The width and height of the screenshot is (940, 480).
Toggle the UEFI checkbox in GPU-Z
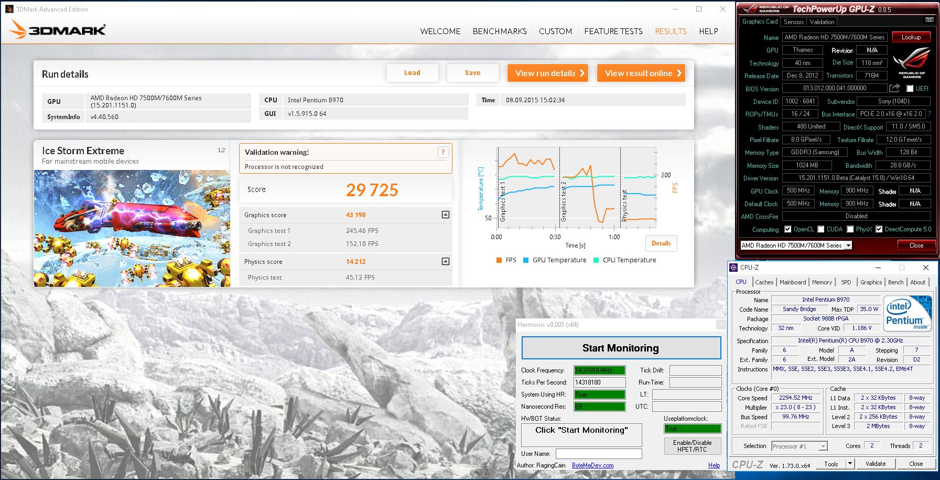(x=910, y=89)
